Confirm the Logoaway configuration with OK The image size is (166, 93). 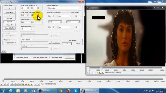point(67,44)
